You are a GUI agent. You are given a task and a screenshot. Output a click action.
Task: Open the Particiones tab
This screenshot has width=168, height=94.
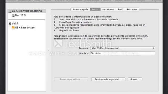(x=108, y=9)
